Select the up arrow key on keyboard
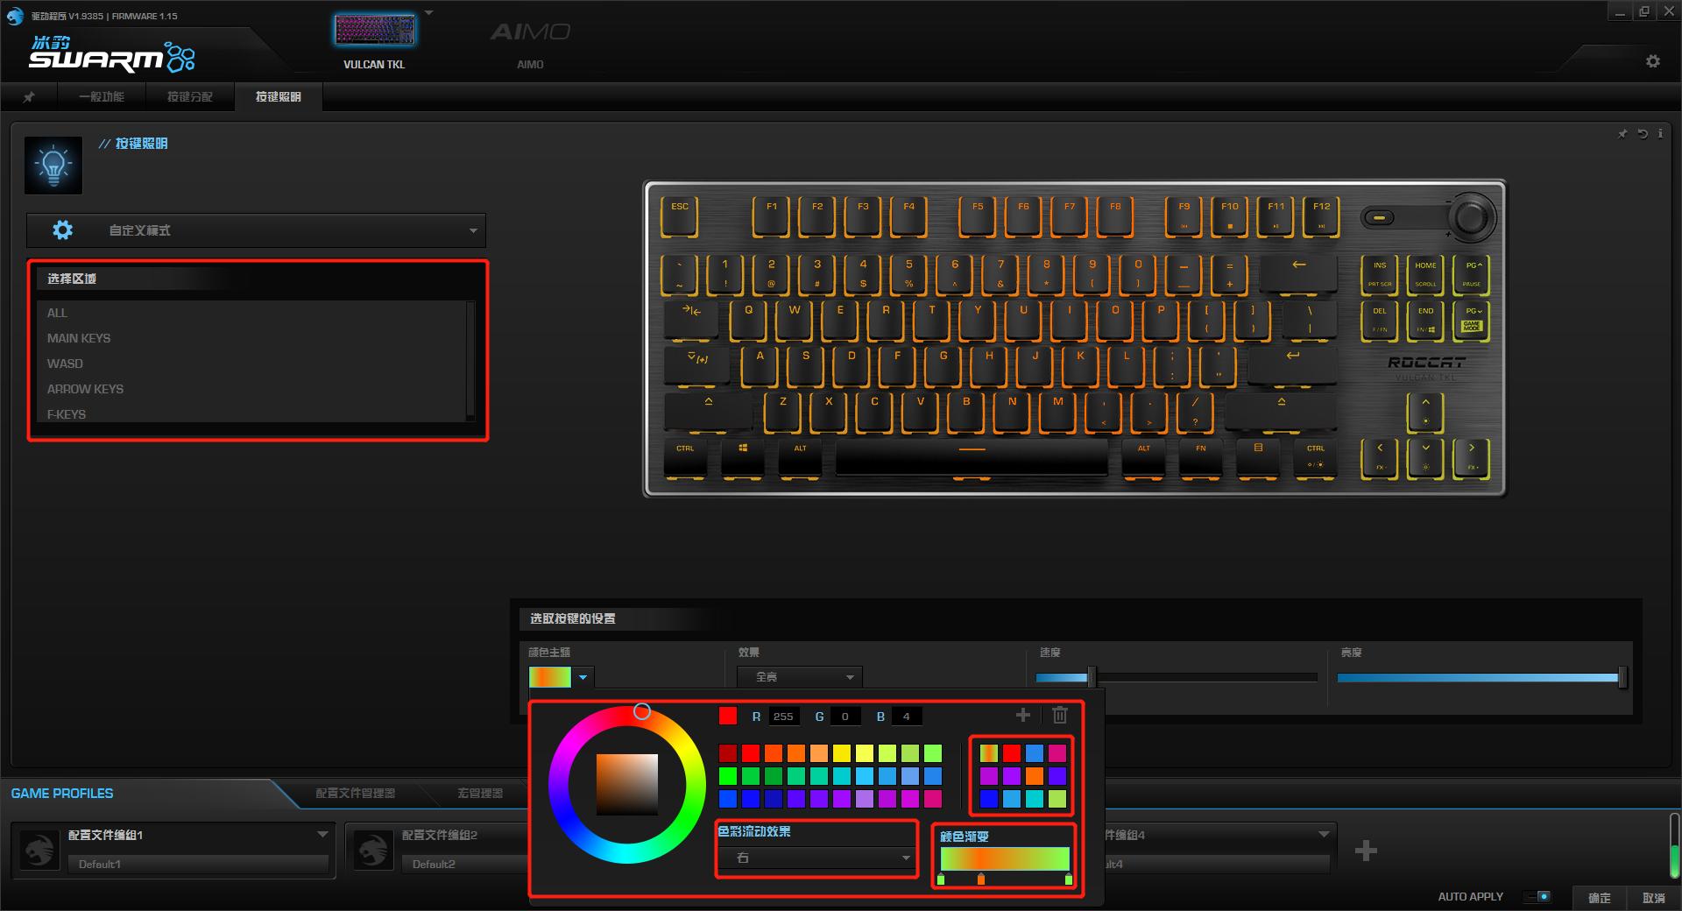This screenshot has height=911, width=1682. coord(1425,411)
